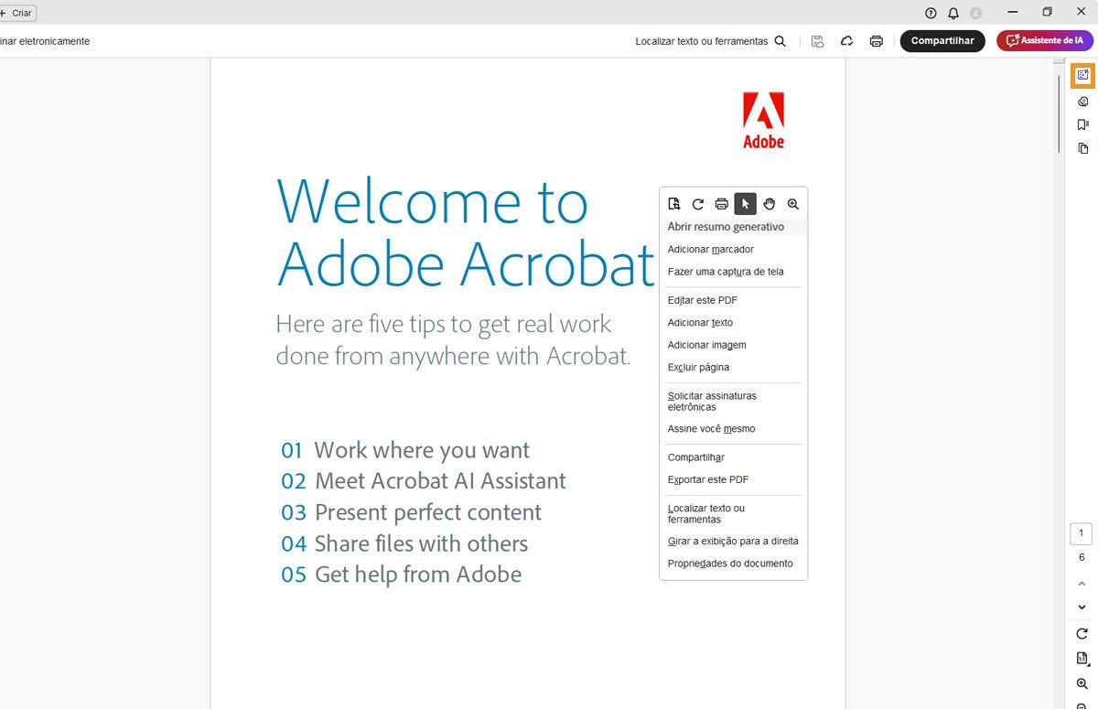Click the save file icon in top bar
The image size is (1098, 709).
818,41
